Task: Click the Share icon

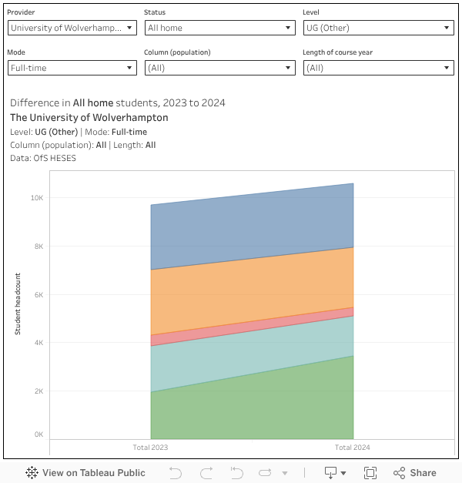Action: pos(415,473)
